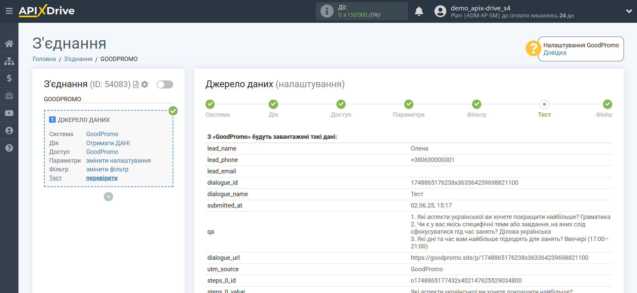Viewport: 637px width, 293px height.
Task: Click змінити налаштування link
Action: (118, 161)
